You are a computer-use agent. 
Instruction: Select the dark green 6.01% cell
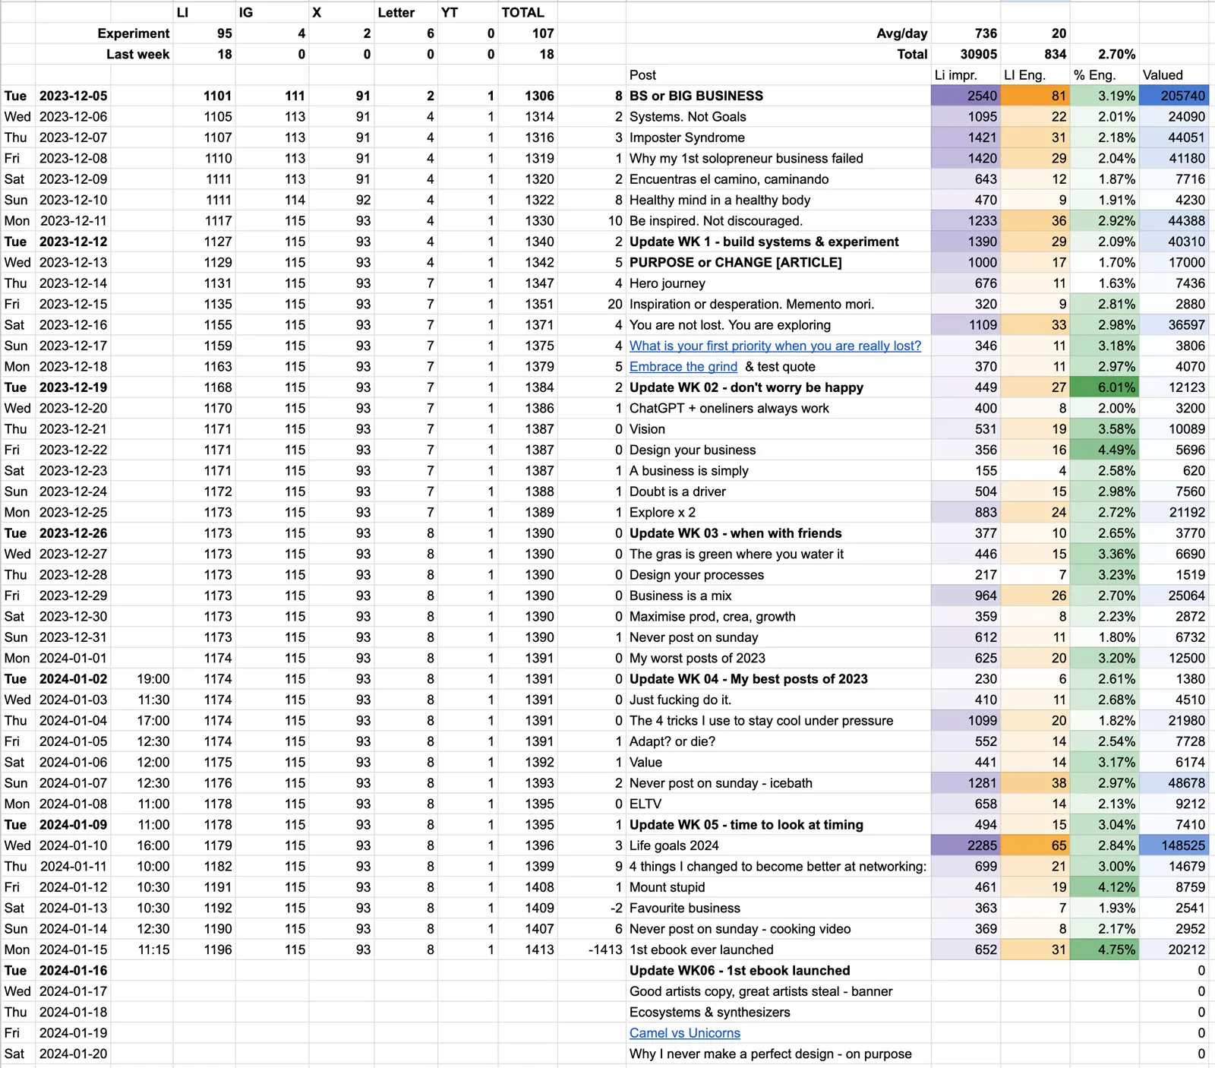[x=1105, y=387]
